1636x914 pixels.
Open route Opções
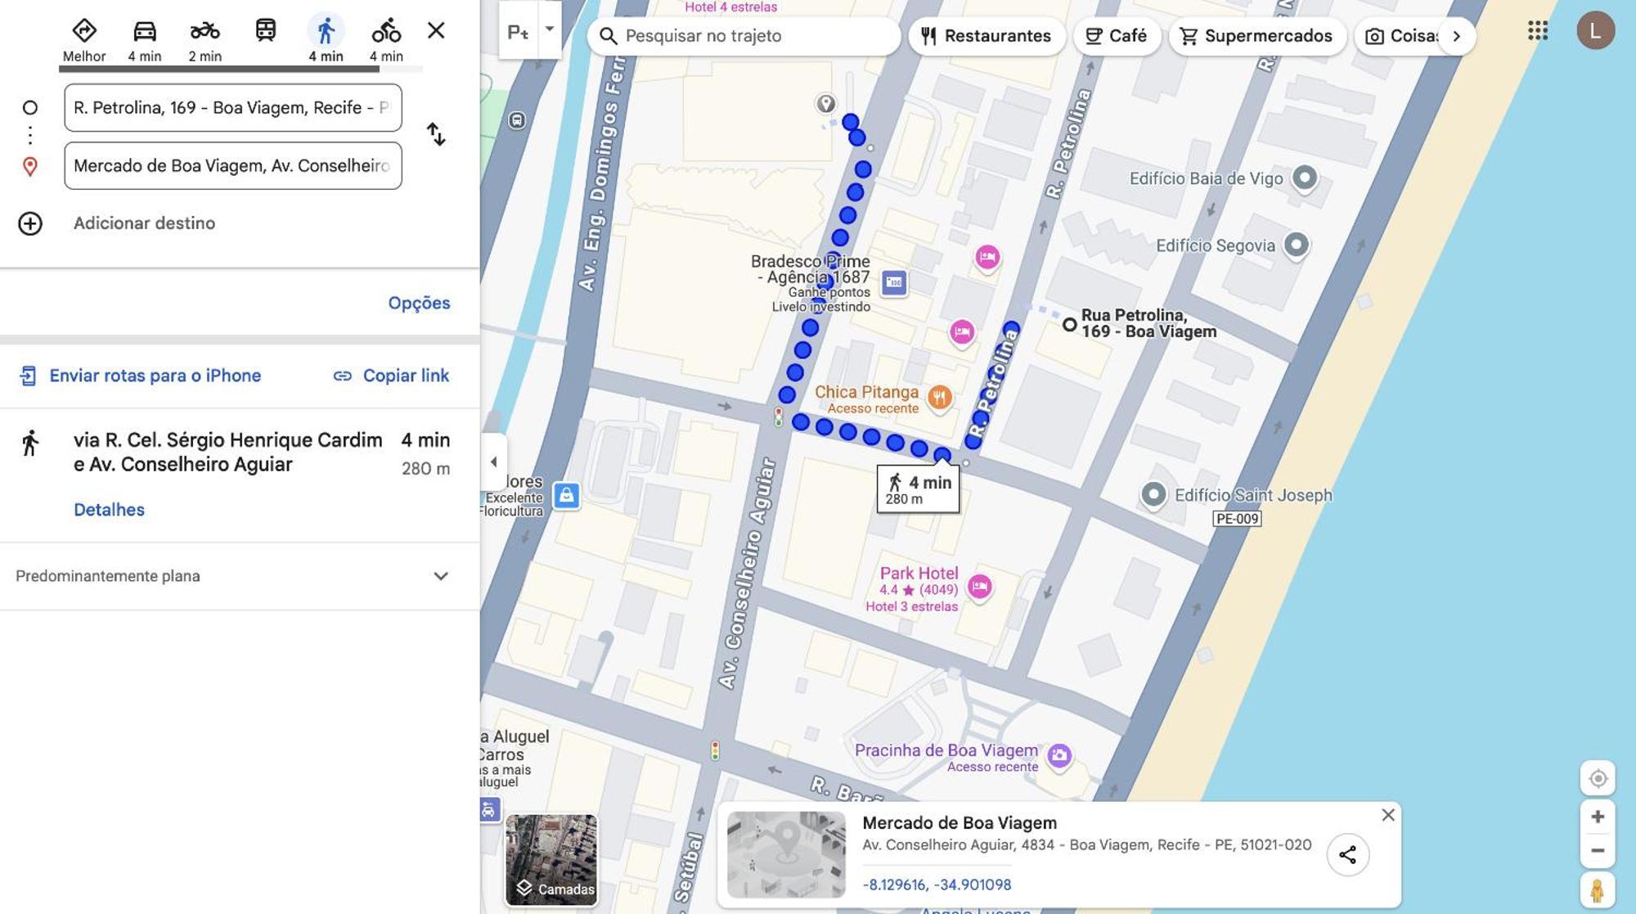click(x=419, y=303)
